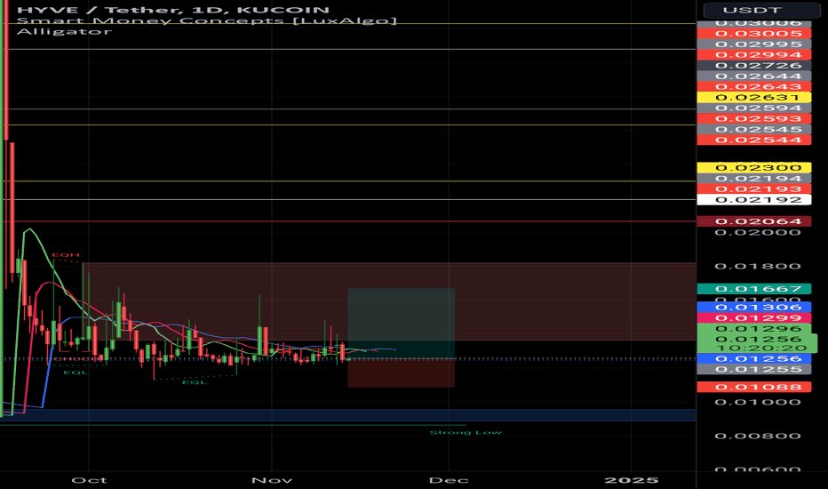The width and height of the screenshot is (828, 489).
Task: Click the red 0.02593 price label
Action: coord(754,119)
